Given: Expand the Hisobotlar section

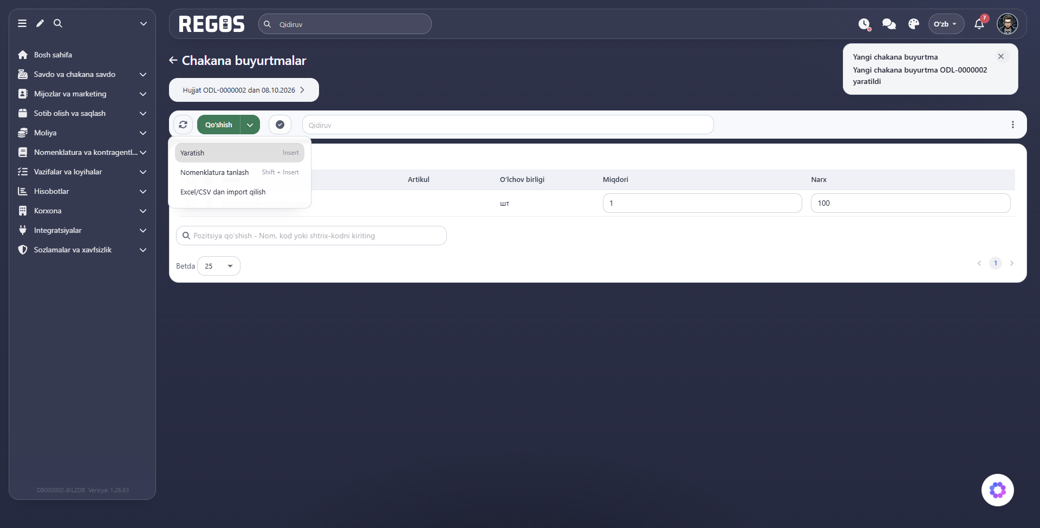Looking at the screenshot, I should (82, 191).
